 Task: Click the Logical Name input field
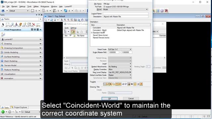126,14
